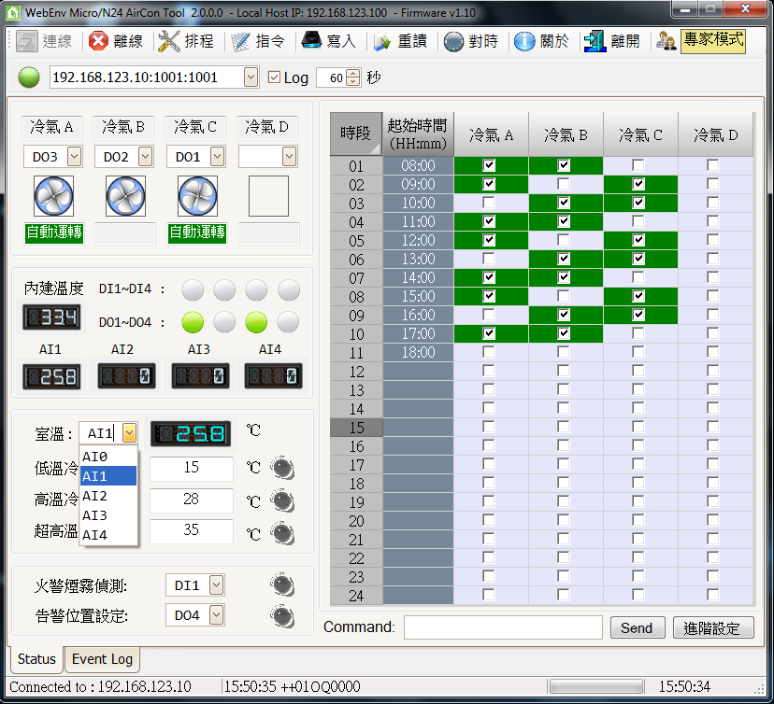Uncheck 冷氣 A for period 01
774x704 pixels.
point(489,165)
